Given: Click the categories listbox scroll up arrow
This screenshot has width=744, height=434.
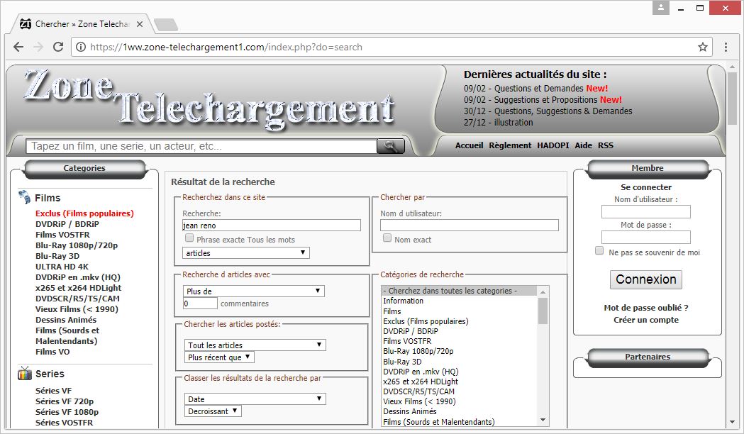Looking at the screenshot, I should (x=543, y=291).
